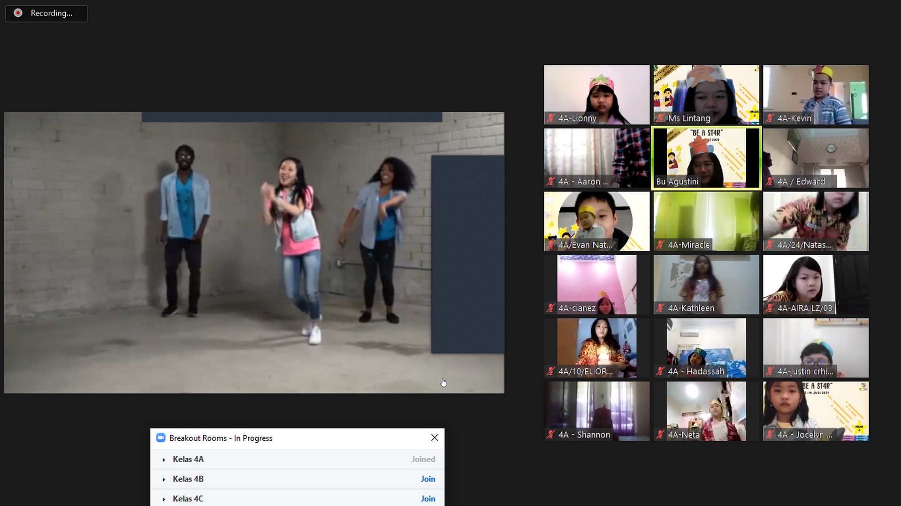Click muted mic icon on Ms Lintang tile
901x506 pixels.
coord(660,118)
